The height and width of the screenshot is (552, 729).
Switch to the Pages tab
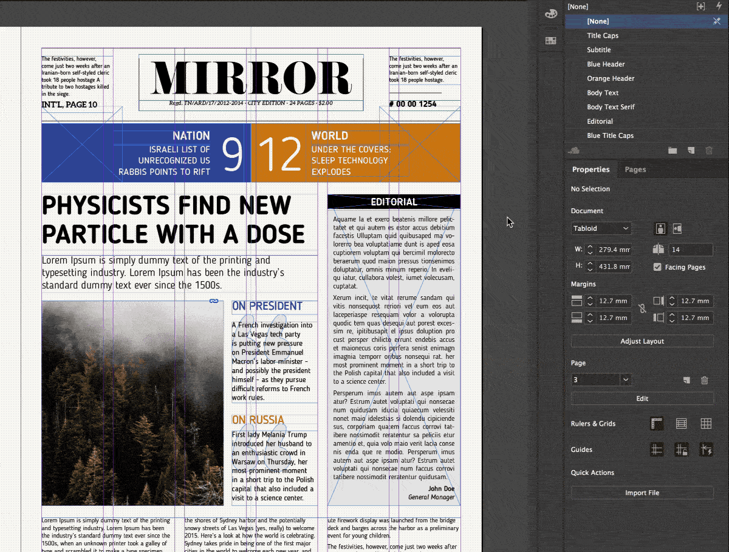pos(635,169)
